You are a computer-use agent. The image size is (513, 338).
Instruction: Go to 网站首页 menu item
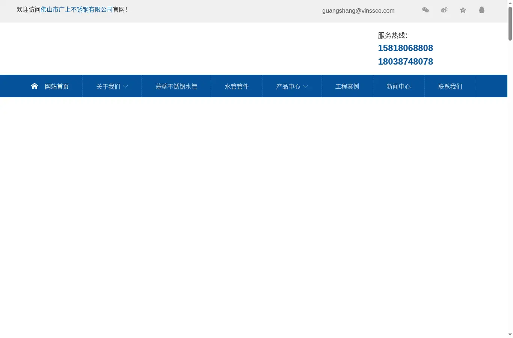coord(57,86)
